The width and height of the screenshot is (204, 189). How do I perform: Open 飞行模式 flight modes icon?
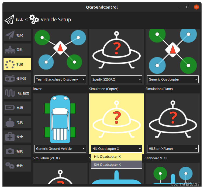click(x=10, y=93)
